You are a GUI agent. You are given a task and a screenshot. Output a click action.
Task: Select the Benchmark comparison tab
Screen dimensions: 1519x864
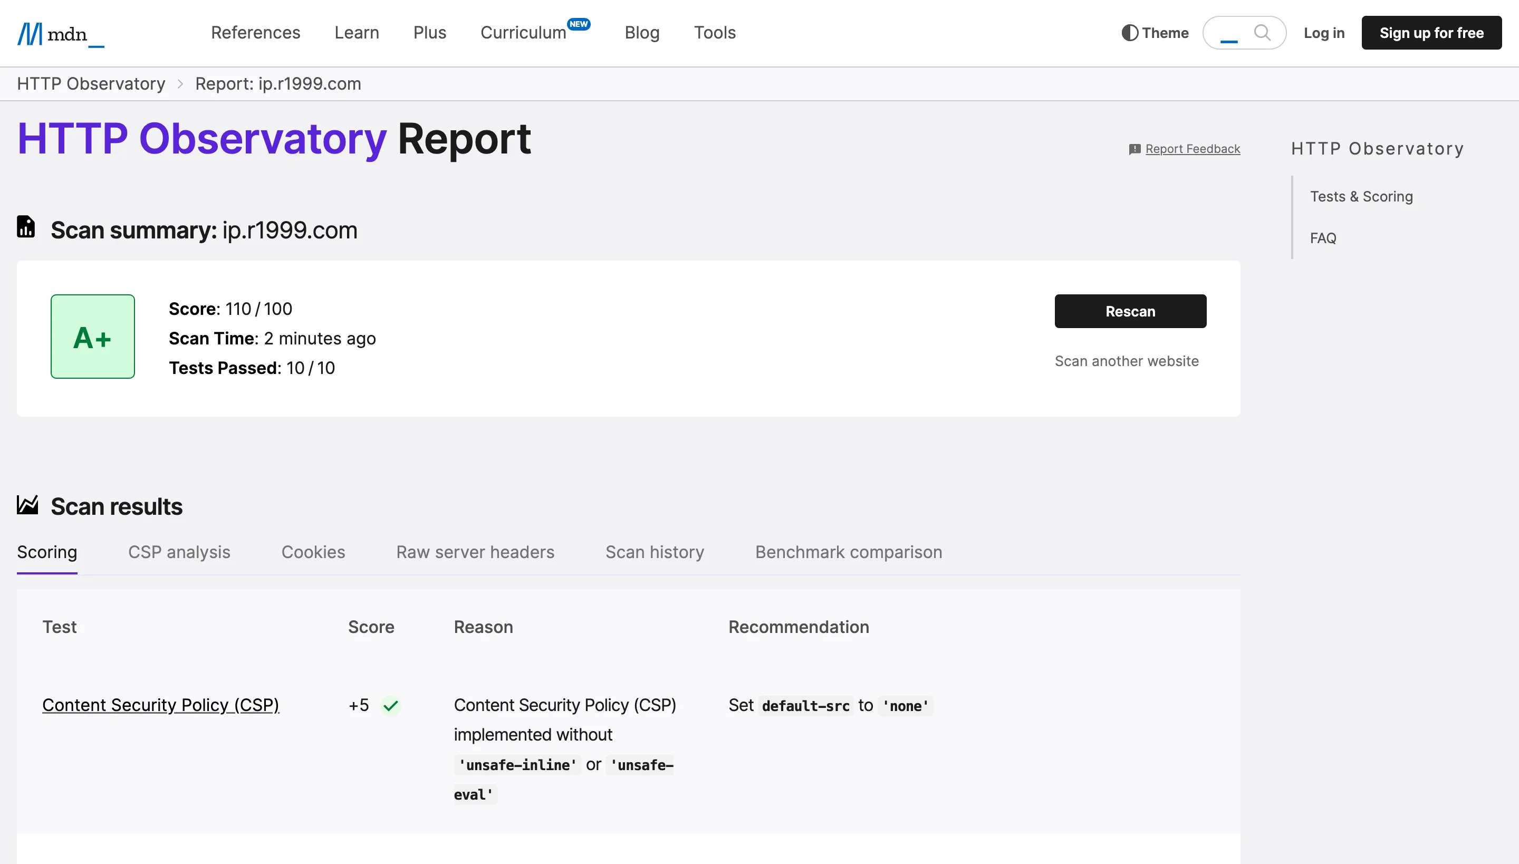tap(849, 552)
